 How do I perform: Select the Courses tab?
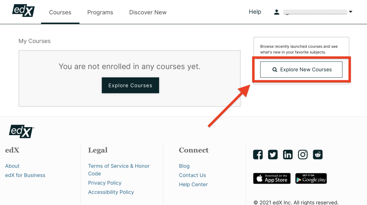pyautogui.click(x=60, y=12)
